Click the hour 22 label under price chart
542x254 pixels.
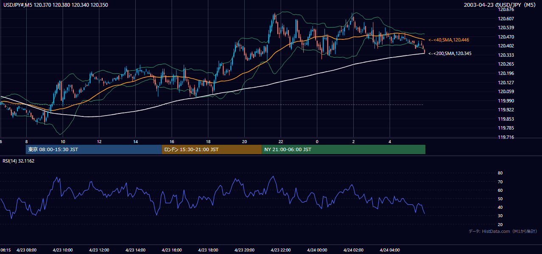pos(281,141)
